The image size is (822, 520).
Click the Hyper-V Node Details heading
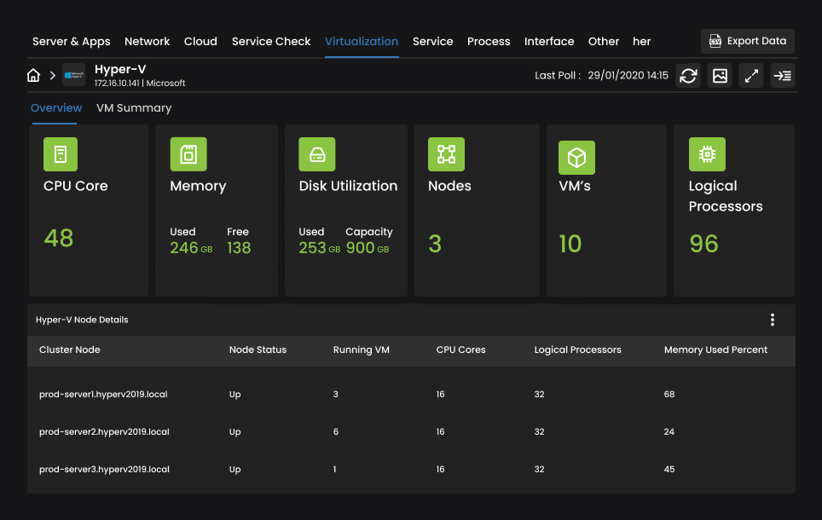click(x=82, y=320)
